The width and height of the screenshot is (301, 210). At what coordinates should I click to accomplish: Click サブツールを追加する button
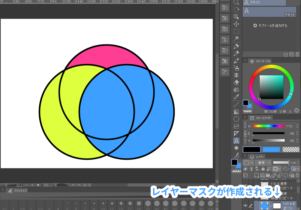(270, 25)
